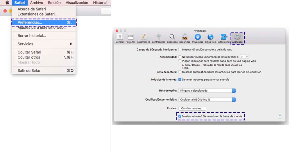The height and width of the screenshot is (152, 290).
Task: Choose Ocultar otros
Action: pyautogui.click(x=44, y=57)
